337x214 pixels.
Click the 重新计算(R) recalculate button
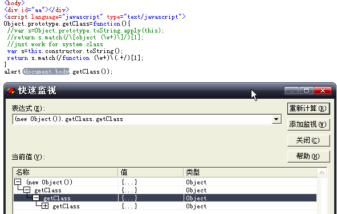(308, 108)
